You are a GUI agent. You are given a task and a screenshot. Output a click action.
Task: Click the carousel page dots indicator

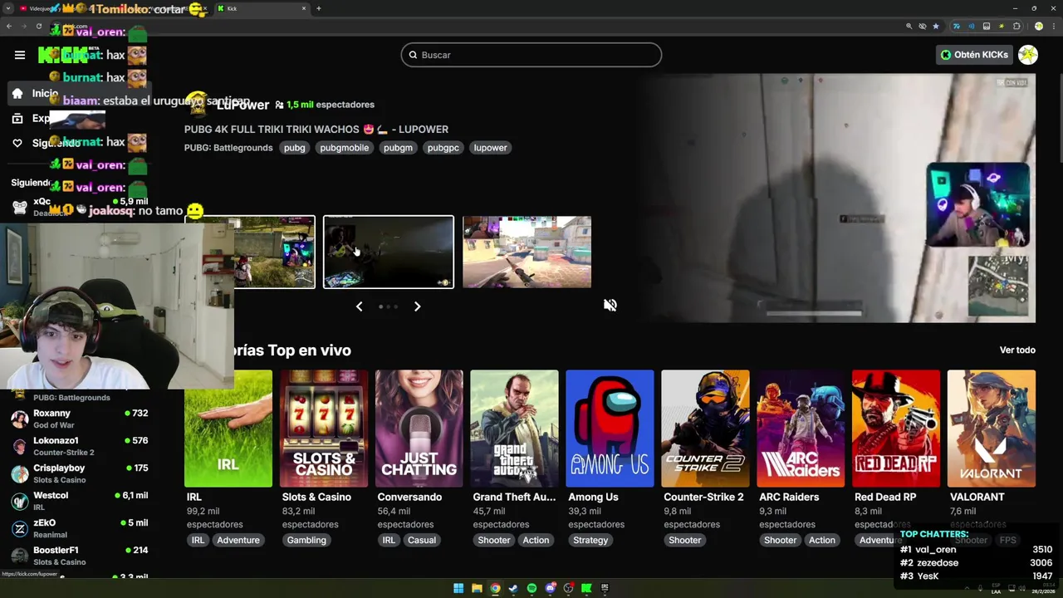pyautogui.click(x=388, y=306)
